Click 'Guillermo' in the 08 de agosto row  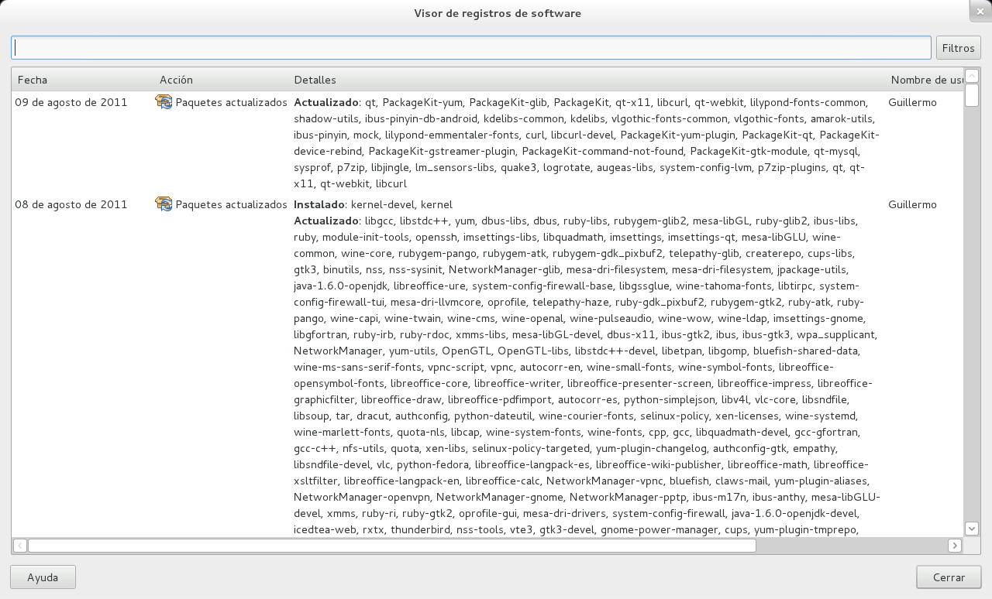pyautogui.click(x=912, y=204)
